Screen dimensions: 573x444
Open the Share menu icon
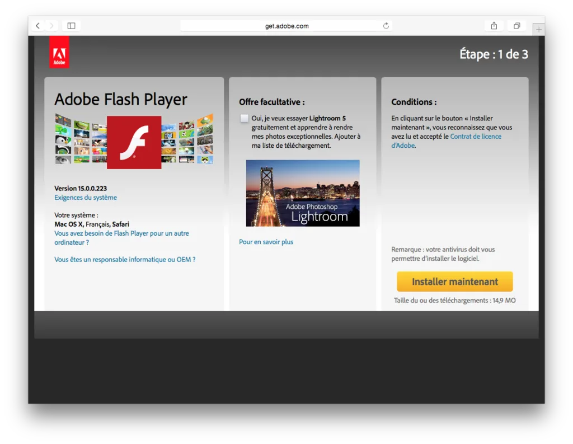[x=494, y=26]
